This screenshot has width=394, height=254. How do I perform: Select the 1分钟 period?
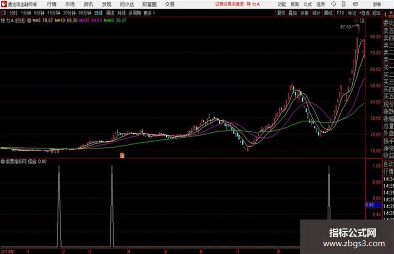(x=26, y=13)
